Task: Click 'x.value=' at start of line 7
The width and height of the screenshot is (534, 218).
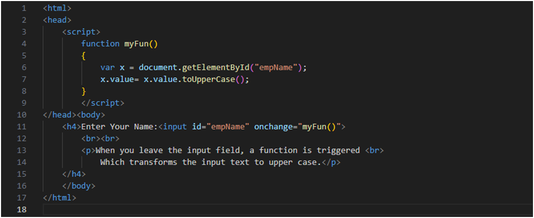Action: tap(120, 79)
